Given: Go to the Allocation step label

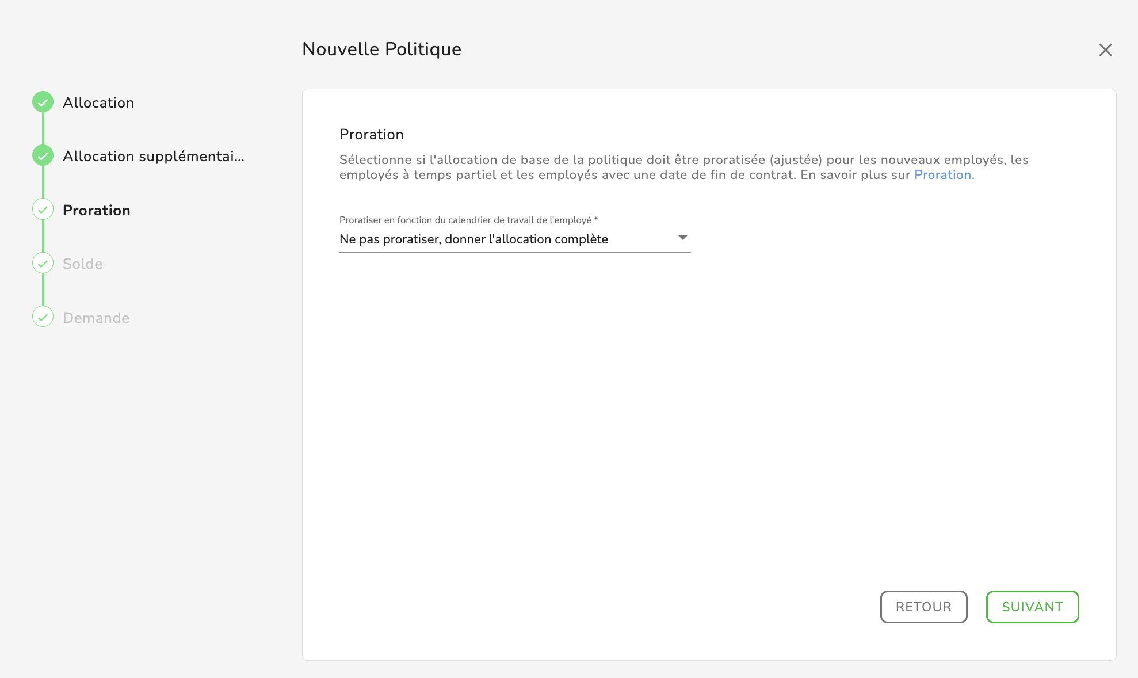Looking at the screenshot, I should click(98, 102).
